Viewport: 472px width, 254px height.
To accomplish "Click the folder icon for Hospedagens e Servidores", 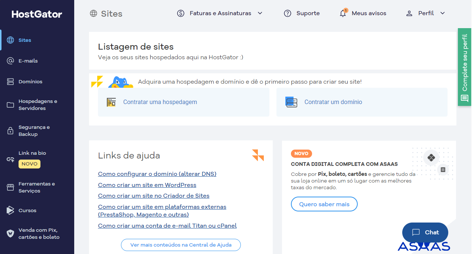I will click(10, 105).
